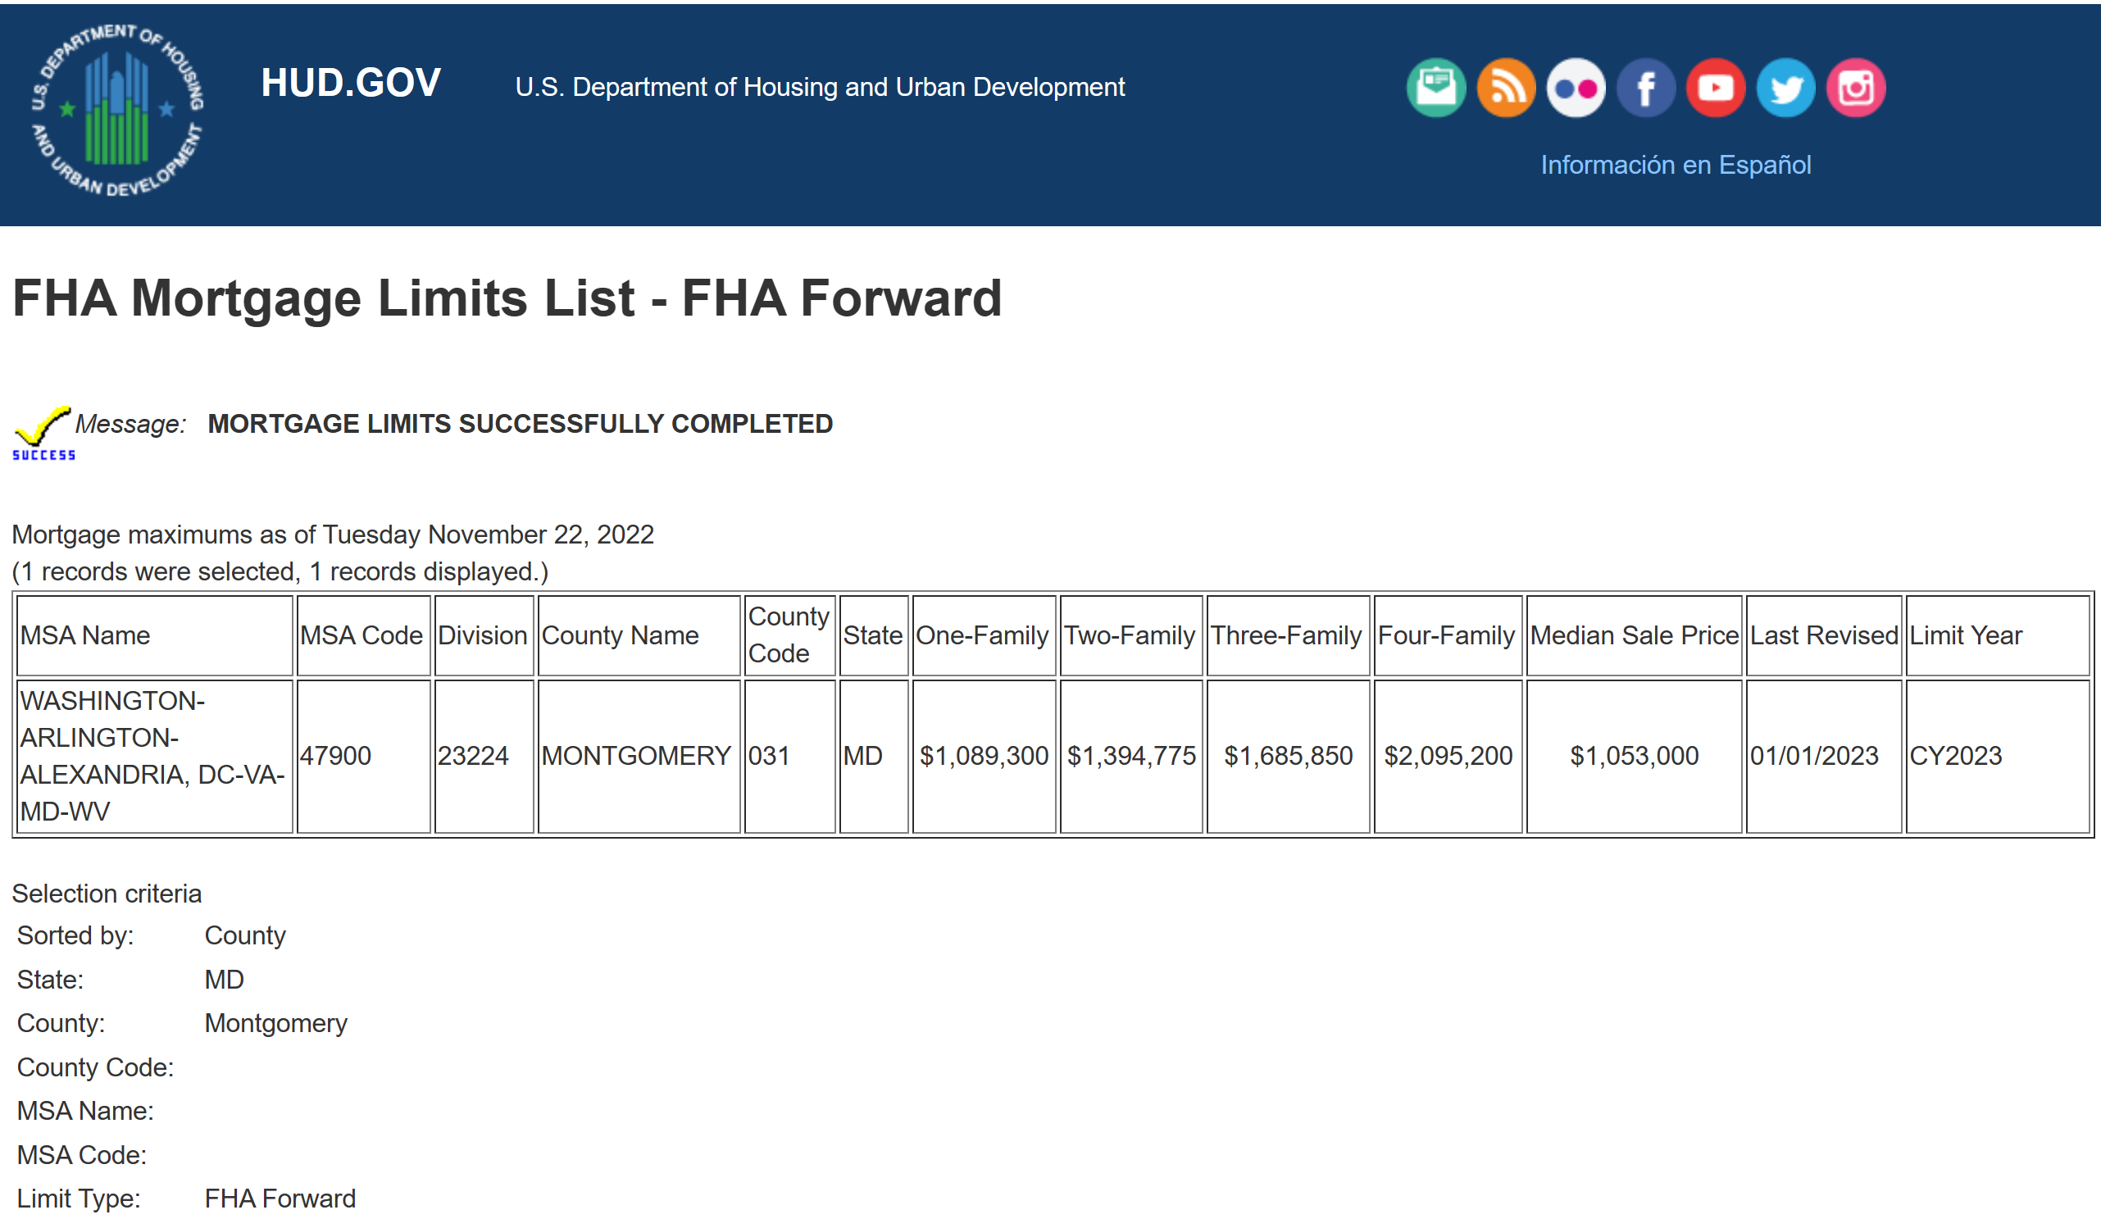This screenshot has height=1219, width=2101.
Task: Click the Three-Family column header
Action: [1287, 635]
